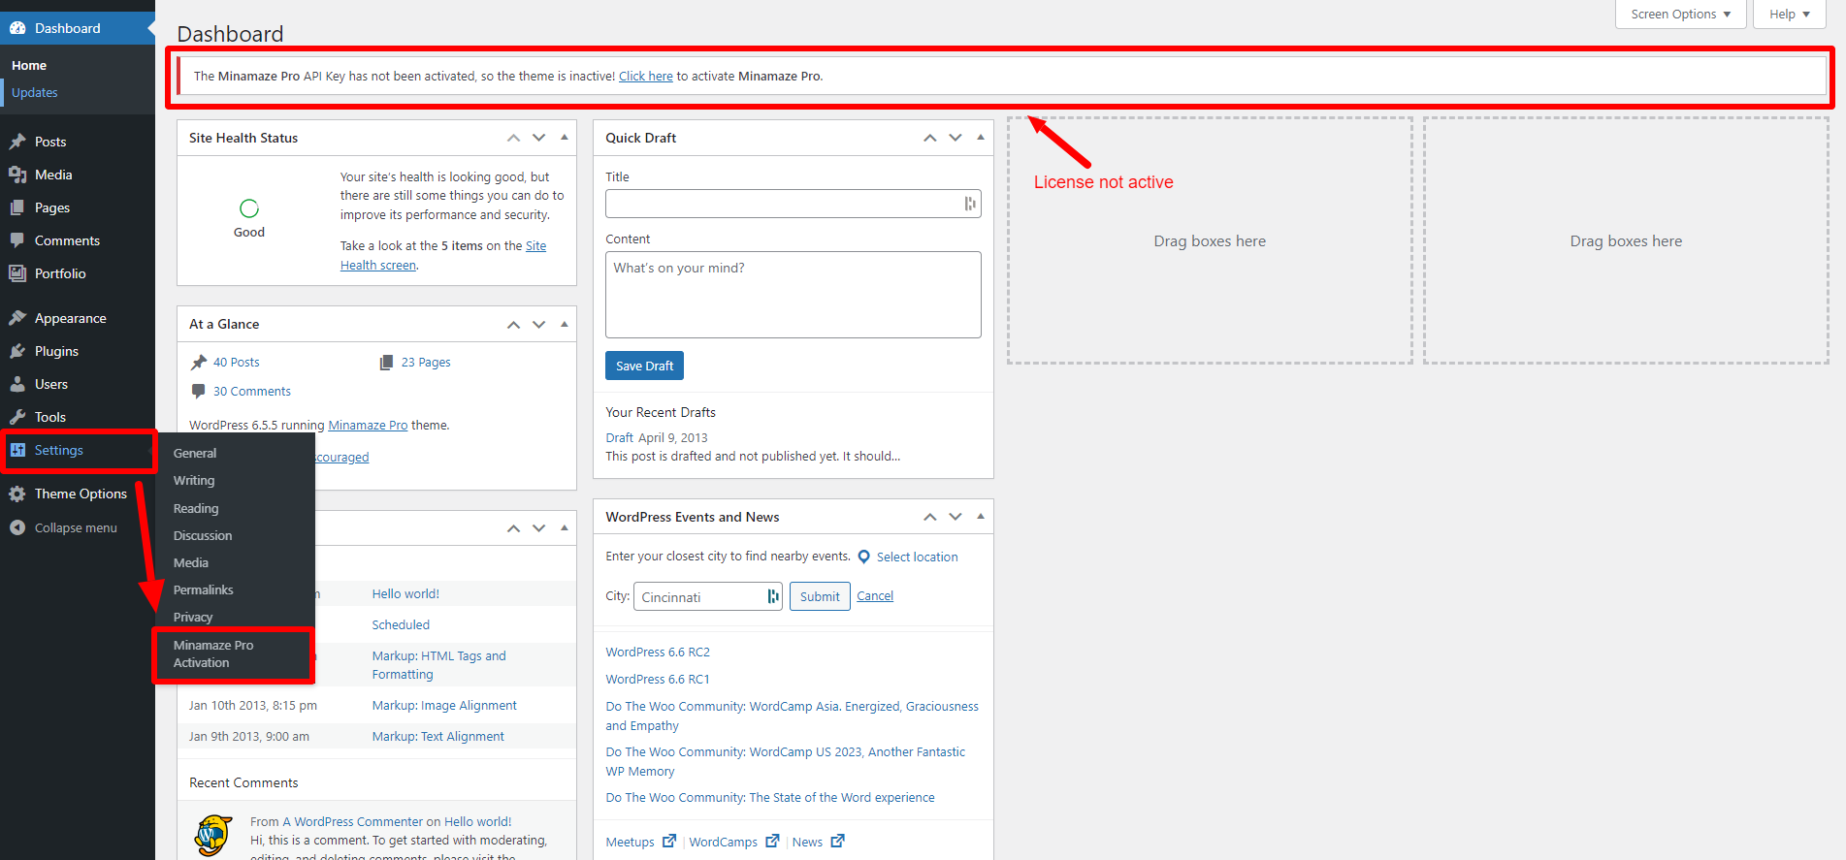
Task: Open the Screen Options dropdown
Action: [x=1680, y=15]
